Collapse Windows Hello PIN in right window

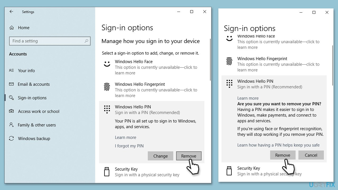click(x=274, y=84)
